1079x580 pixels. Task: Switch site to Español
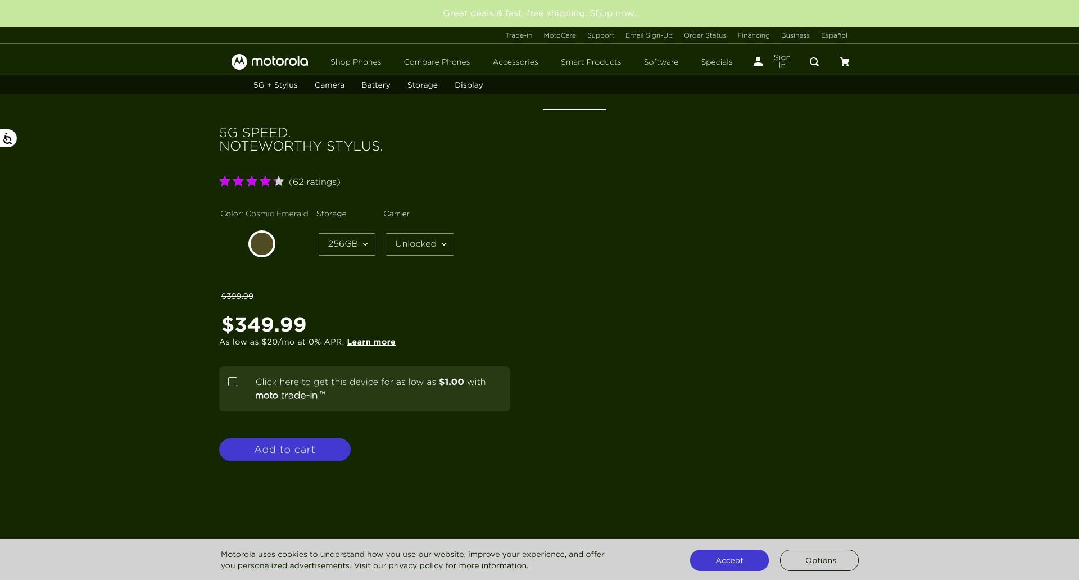click(834, 35)
